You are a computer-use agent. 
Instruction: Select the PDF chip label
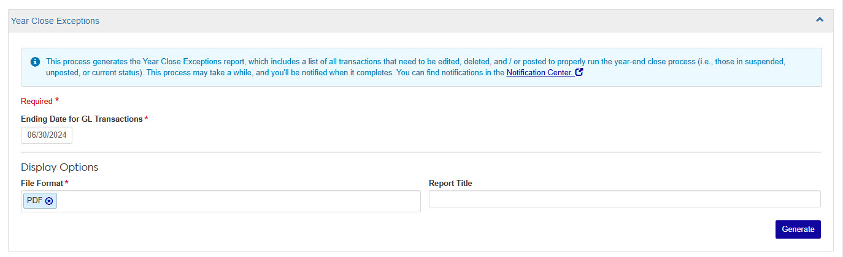pyautogui.click(x=34, y=200)
